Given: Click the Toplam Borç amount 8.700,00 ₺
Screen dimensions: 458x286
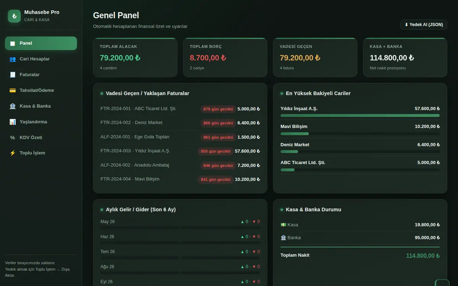Looking at the screenshot, I should pyautogui.click(x=208, y=58).
